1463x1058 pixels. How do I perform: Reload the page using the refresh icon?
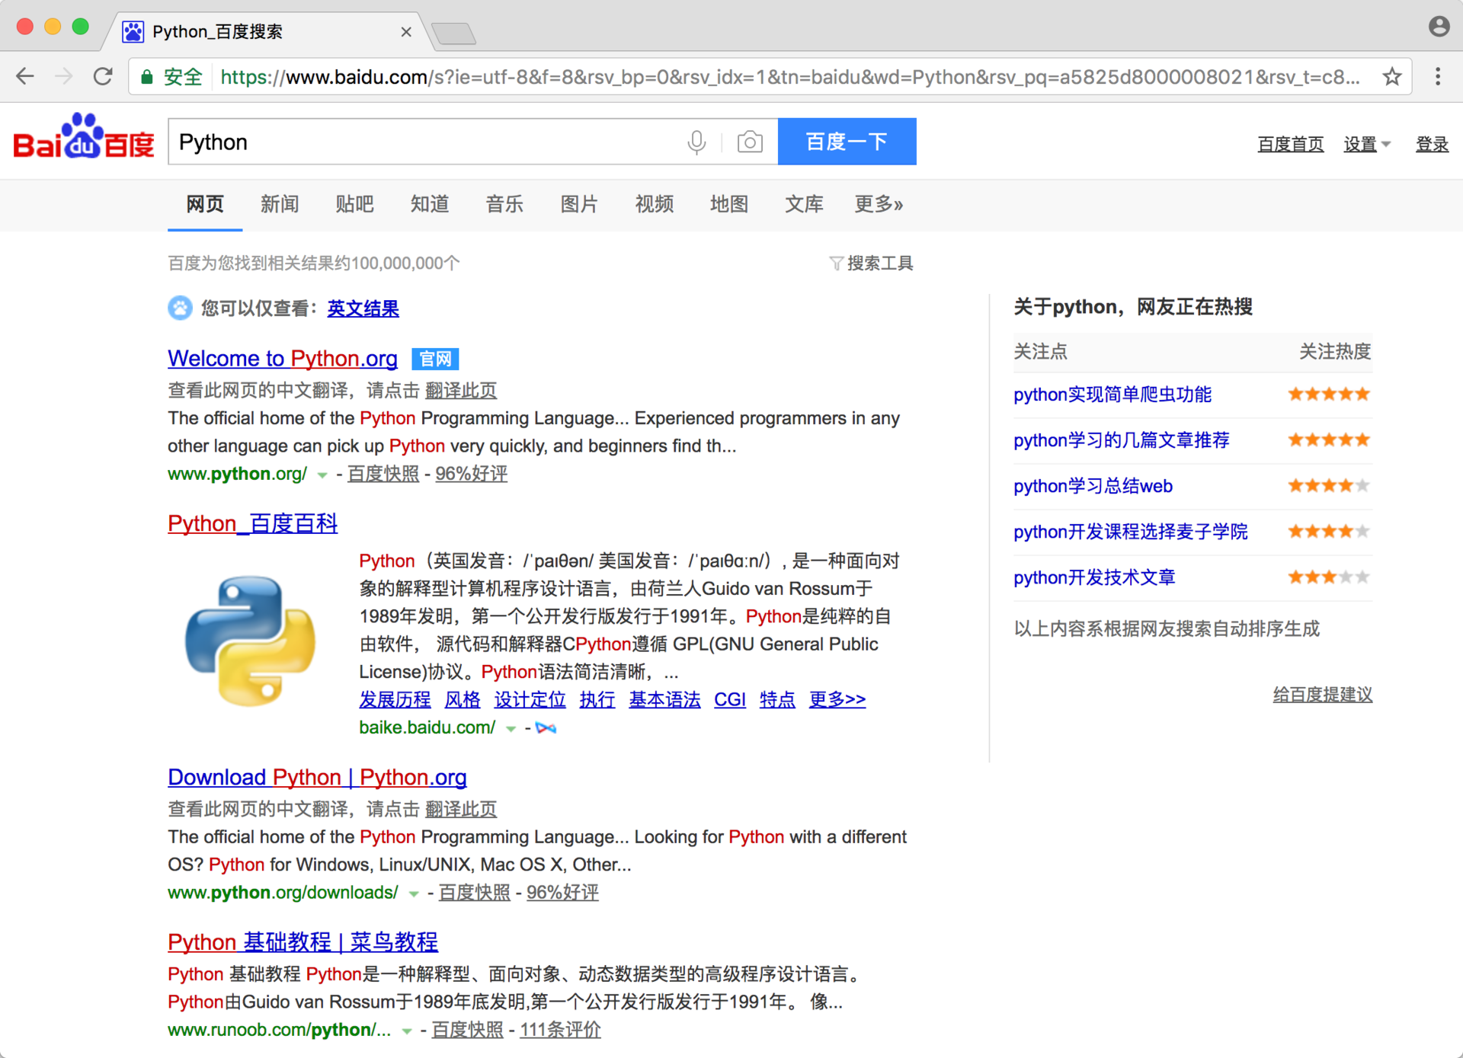103,76
